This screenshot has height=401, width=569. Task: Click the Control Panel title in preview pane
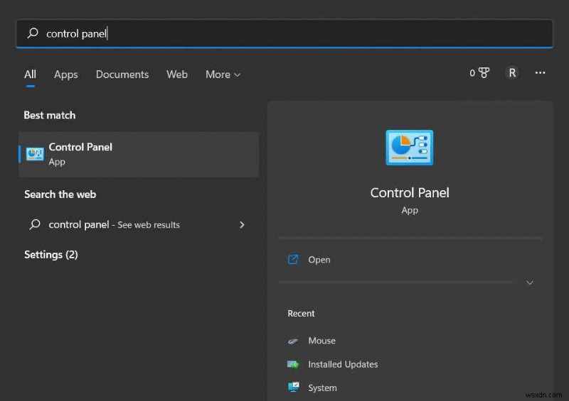410,193
